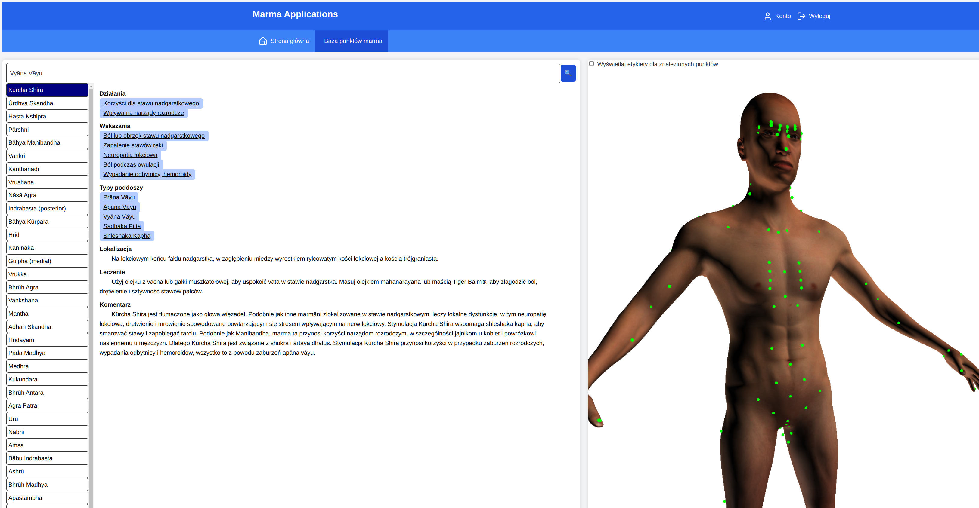Select Medhra in the list

coord(47,366)
